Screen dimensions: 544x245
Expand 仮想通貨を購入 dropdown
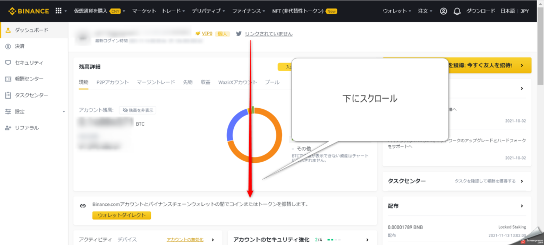pyautogui.click(x=100, y=11)
